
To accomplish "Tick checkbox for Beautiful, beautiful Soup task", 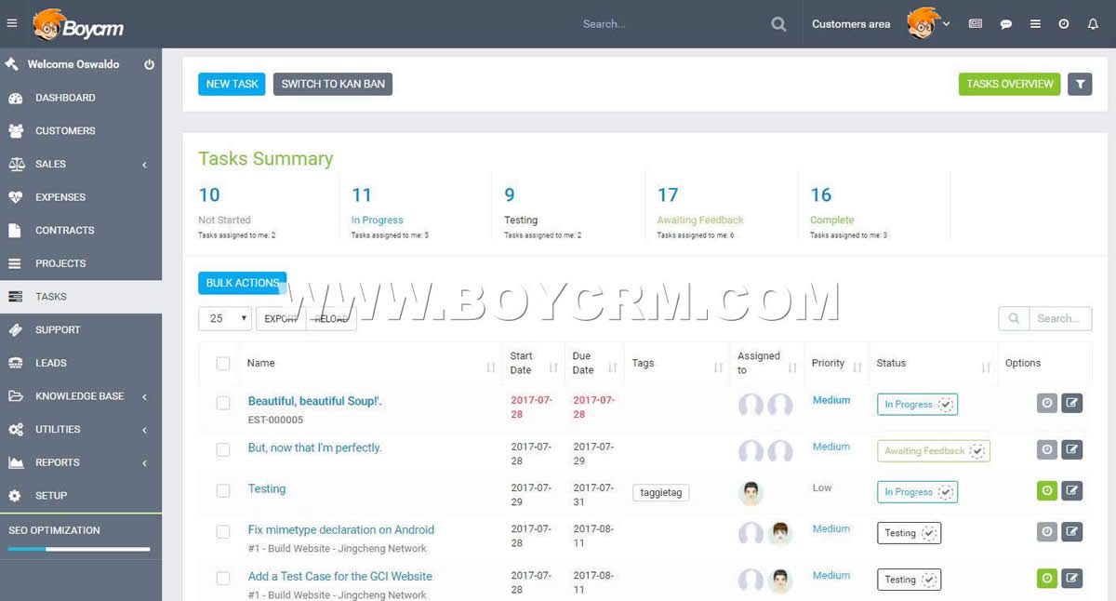I will (223, 403).
